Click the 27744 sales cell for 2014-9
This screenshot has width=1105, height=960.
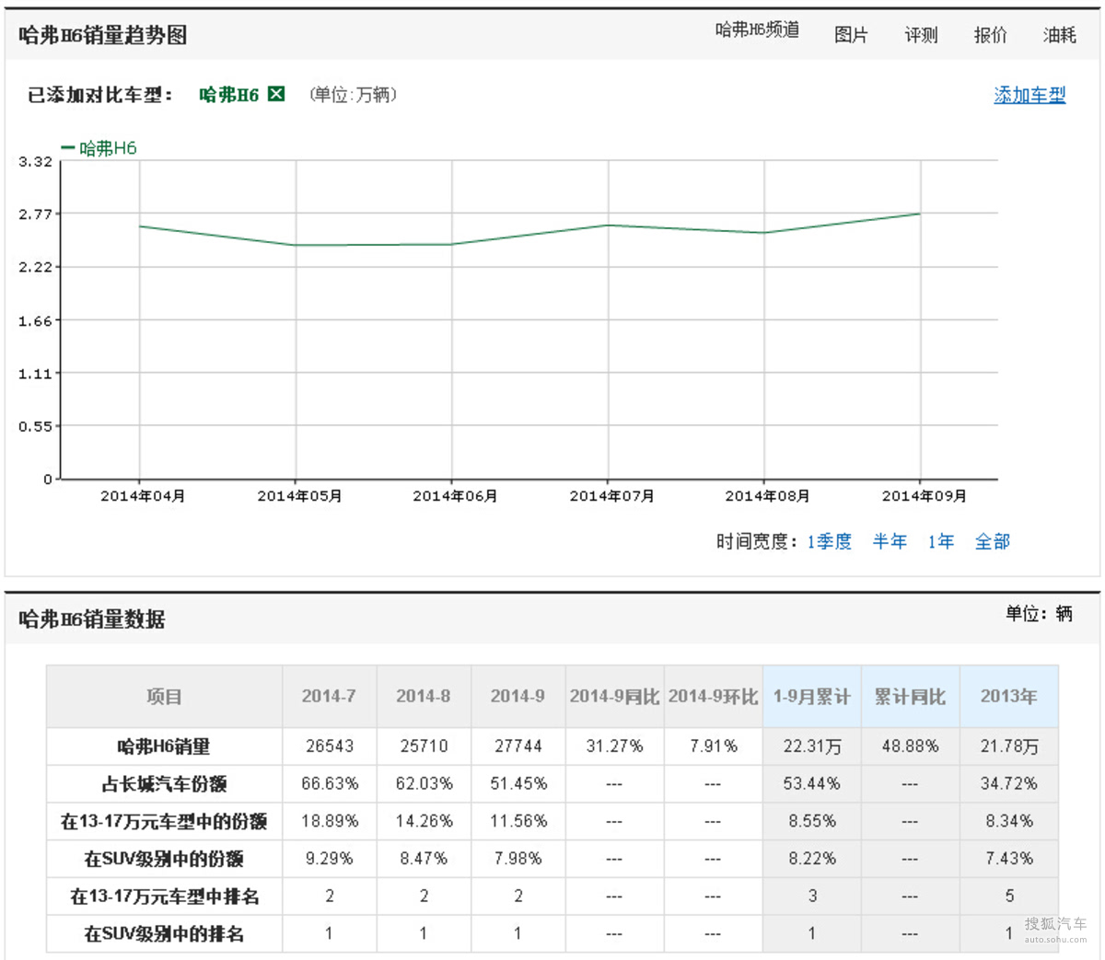point(518,746)
